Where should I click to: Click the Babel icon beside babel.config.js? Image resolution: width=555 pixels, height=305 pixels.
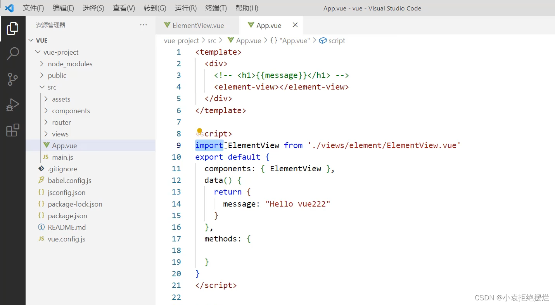click(x=41, y=180)
